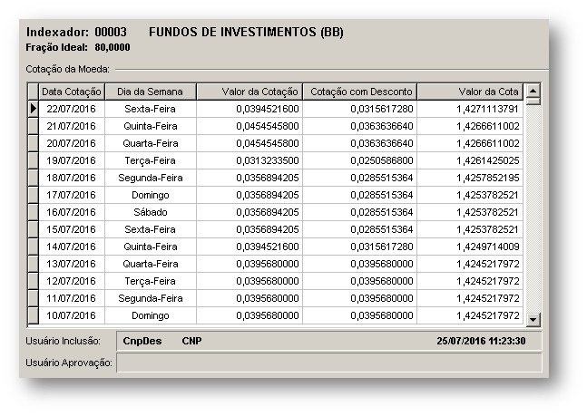Click the Usuário Inclusão field with CnpDes

[x=329, y=341]
